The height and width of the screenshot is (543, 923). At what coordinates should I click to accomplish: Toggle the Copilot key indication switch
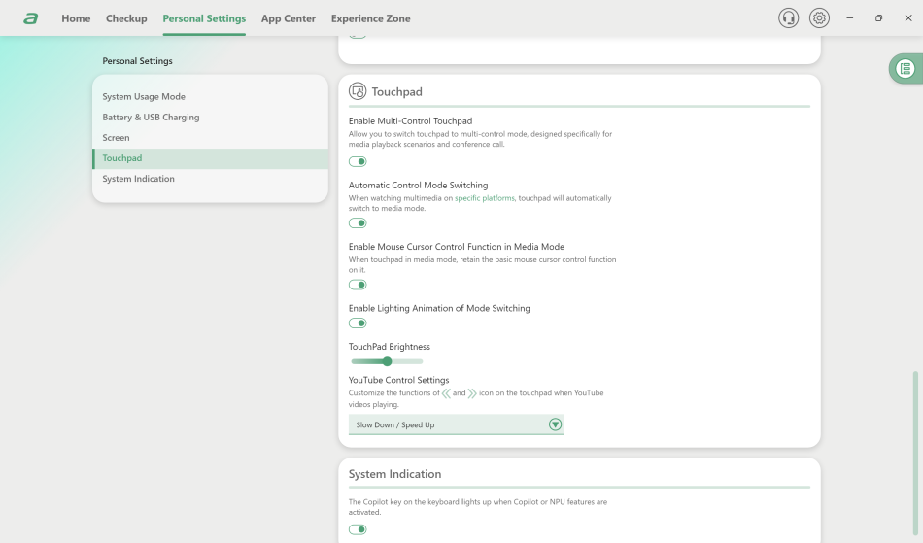pyautogui.click(x=358, y=529)
